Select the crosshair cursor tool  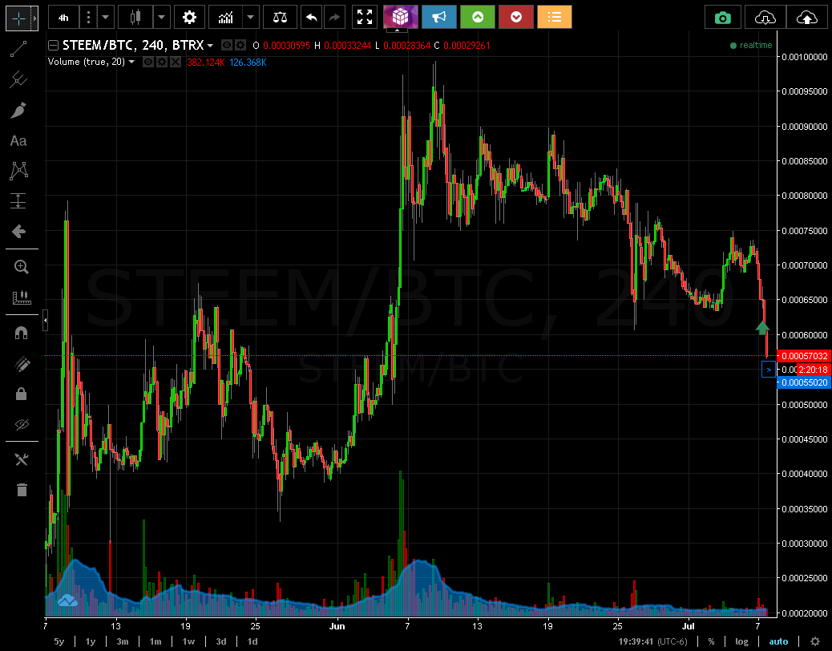(18, 18)
